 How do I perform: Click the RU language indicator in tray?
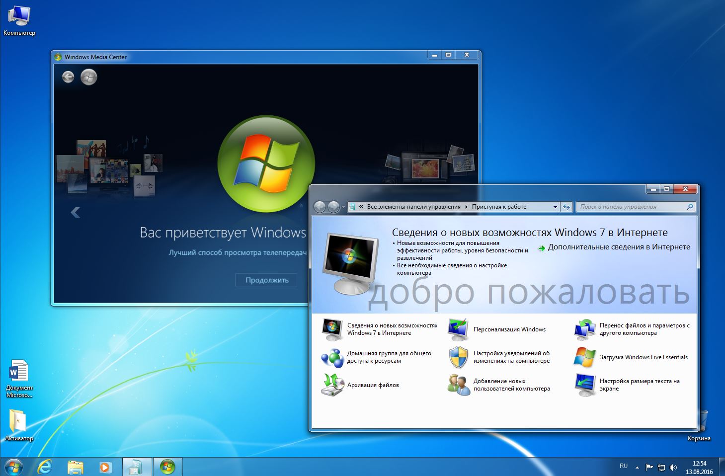(624, 467)
